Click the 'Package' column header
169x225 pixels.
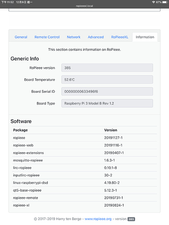click(20, 130)
